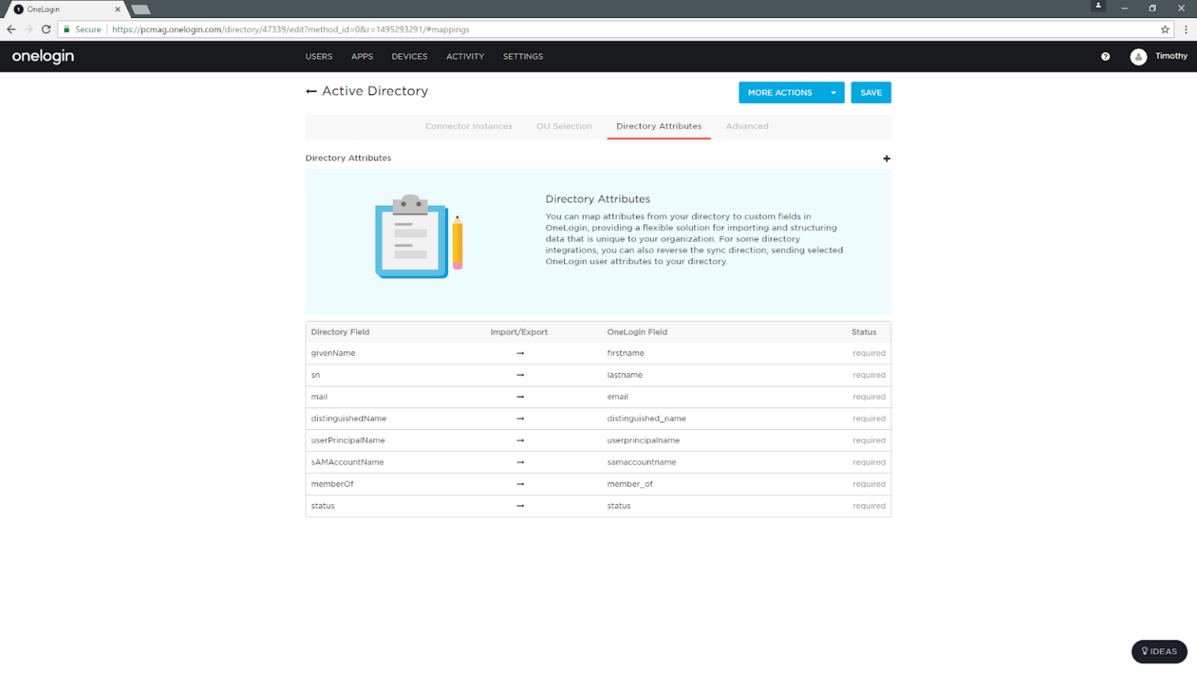The height and width of the screenshot is (673, 1197).
Task: Click the back arrow beside Active Directory
Action: (x=311, y=91)
